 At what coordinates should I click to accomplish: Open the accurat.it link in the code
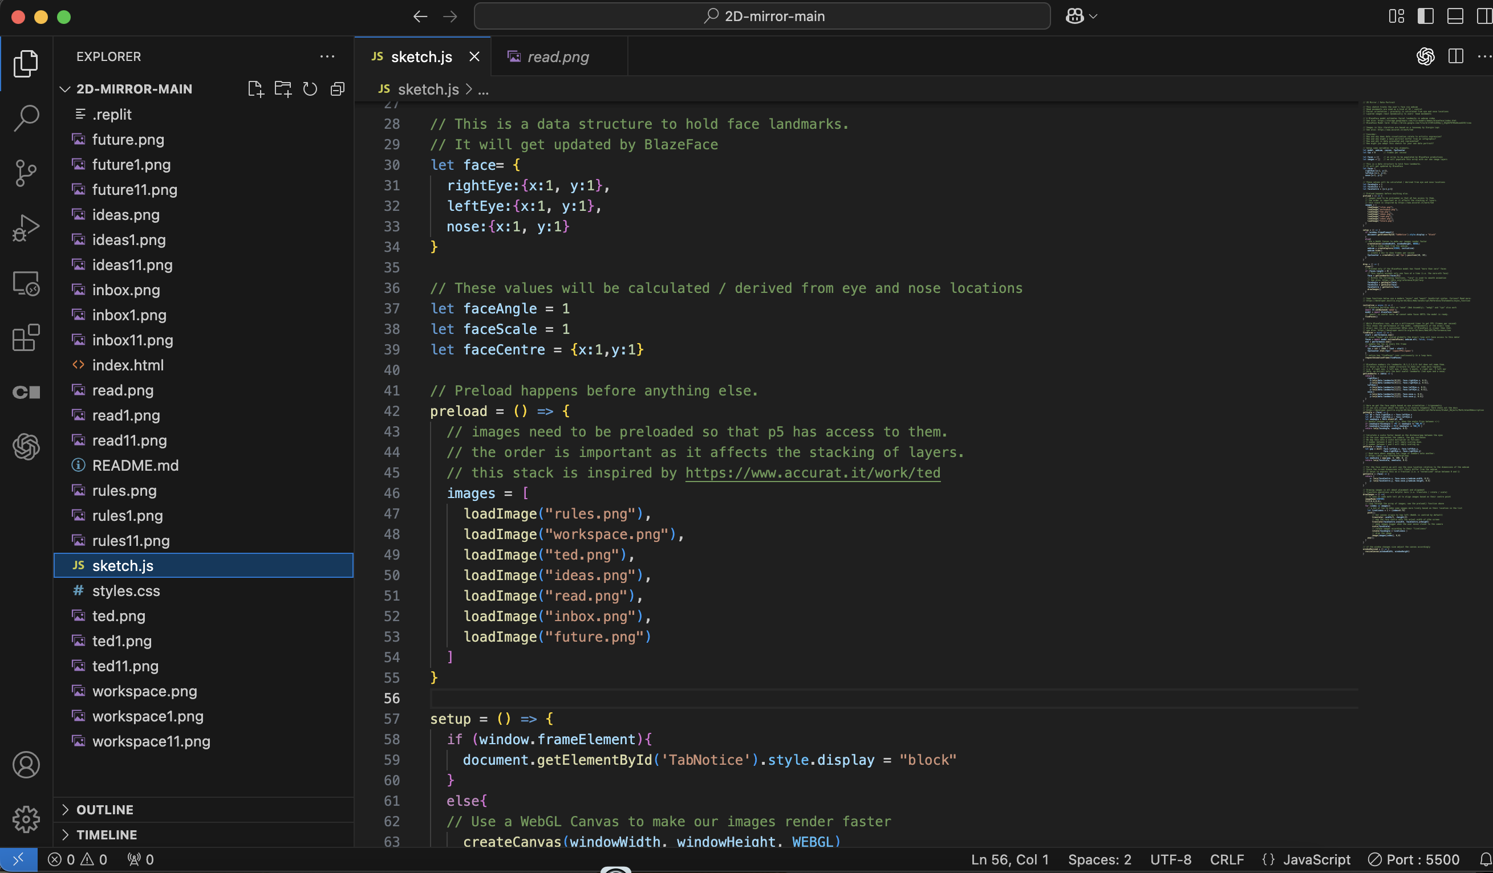[811, 473]
